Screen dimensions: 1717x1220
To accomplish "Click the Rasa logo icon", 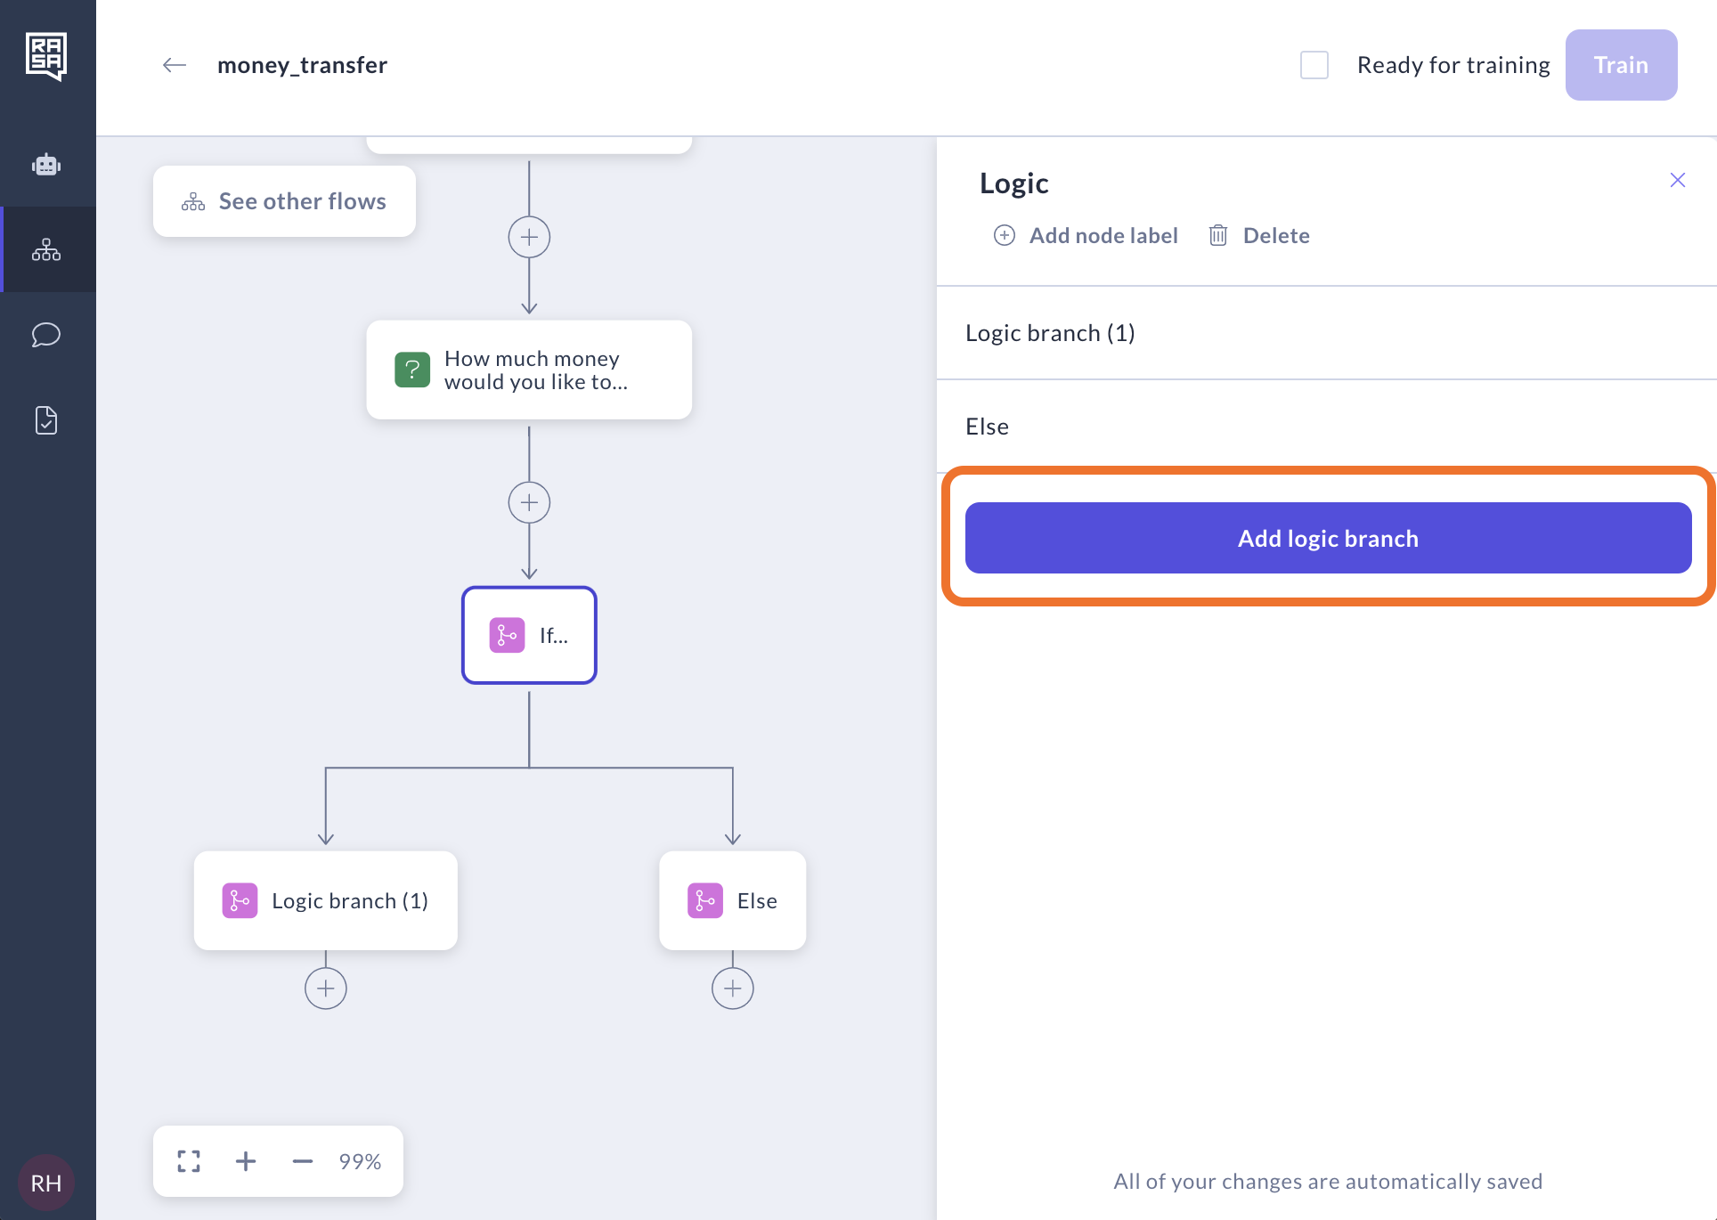I will coord(46,56).
